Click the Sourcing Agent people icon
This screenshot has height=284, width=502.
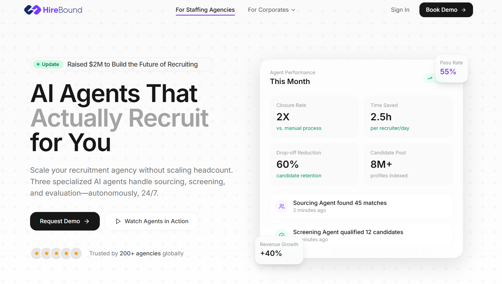282,207
